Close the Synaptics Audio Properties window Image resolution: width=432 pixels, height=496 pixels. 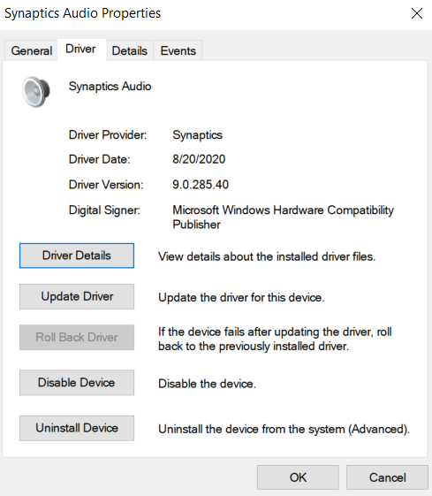coord(417,13)
